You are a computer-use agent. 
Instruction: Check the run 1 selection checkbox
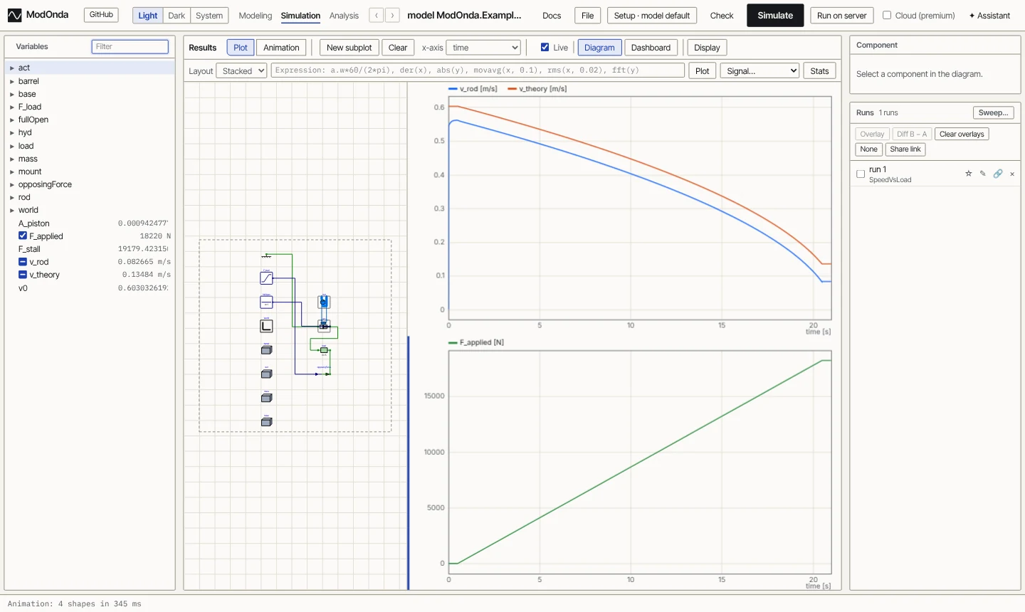click(861, 174)
